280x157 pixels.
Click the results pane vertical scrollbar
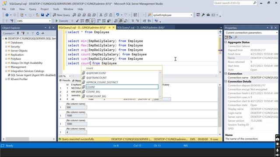tap(220, 109)
